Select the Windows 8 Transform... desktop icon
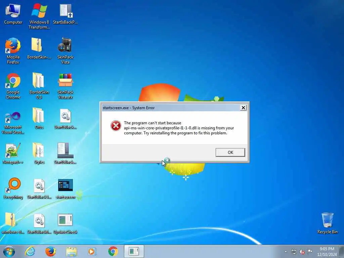344x258 pixels. pyautogui.click(x=39, y=16)
